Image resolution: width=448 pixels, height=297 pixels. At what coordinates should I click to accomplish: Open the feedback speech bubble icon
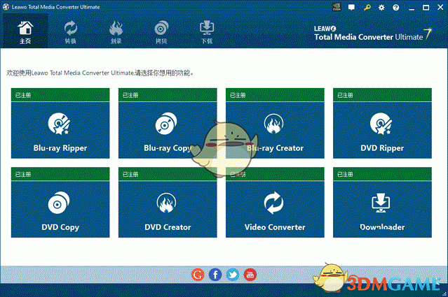[351, 6]
